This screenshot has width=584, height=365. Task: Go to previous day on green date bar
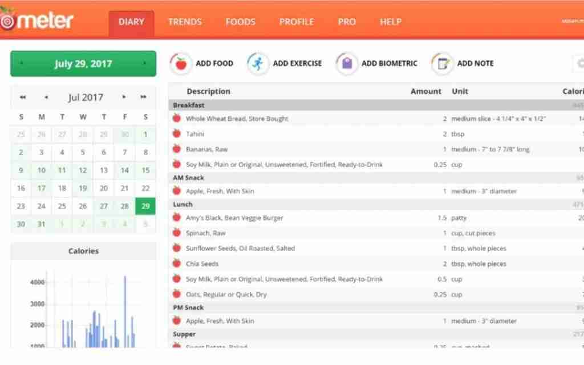point(21,63)
